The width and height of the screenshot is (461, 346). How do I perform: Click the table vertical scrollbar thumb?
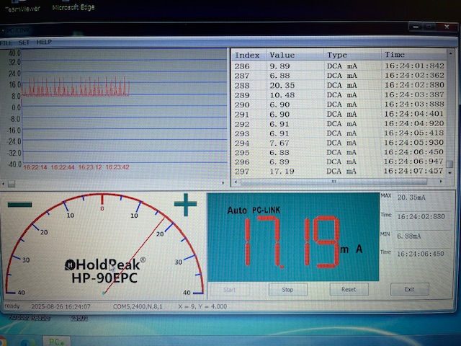coord(449,164)
